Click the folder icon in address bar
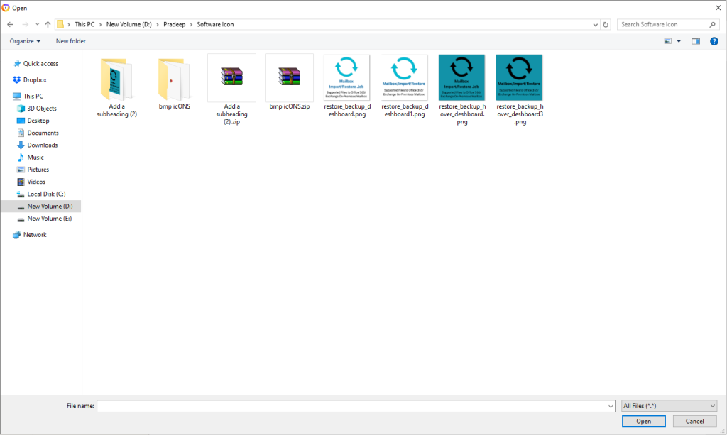 tap(60, 25)
